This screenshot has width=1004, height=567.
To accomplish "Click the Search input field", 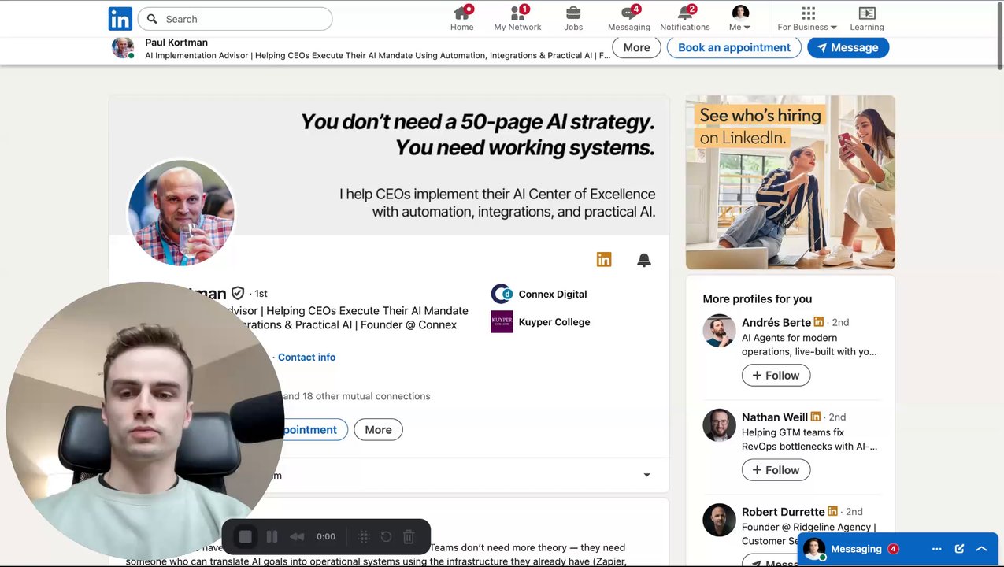I will [235, 19].
